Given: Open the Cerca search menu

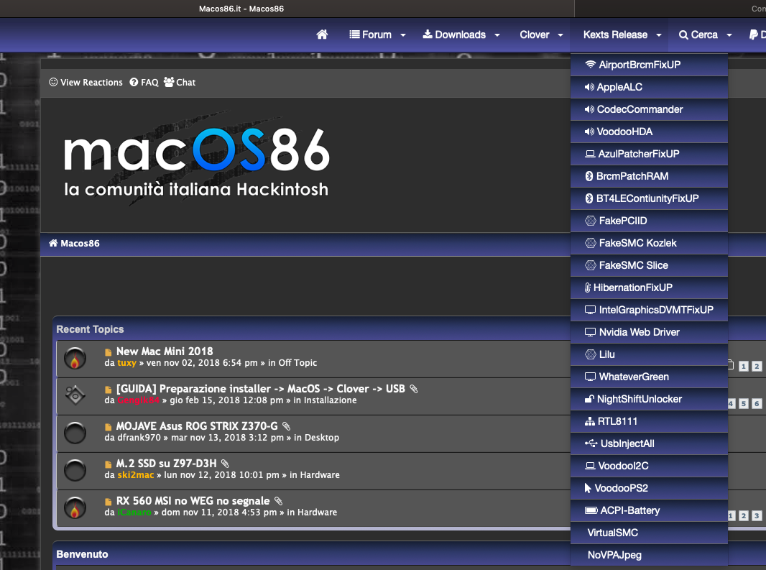Looking at the screenshot, I should pyautogui.click(x=698, y=35).
